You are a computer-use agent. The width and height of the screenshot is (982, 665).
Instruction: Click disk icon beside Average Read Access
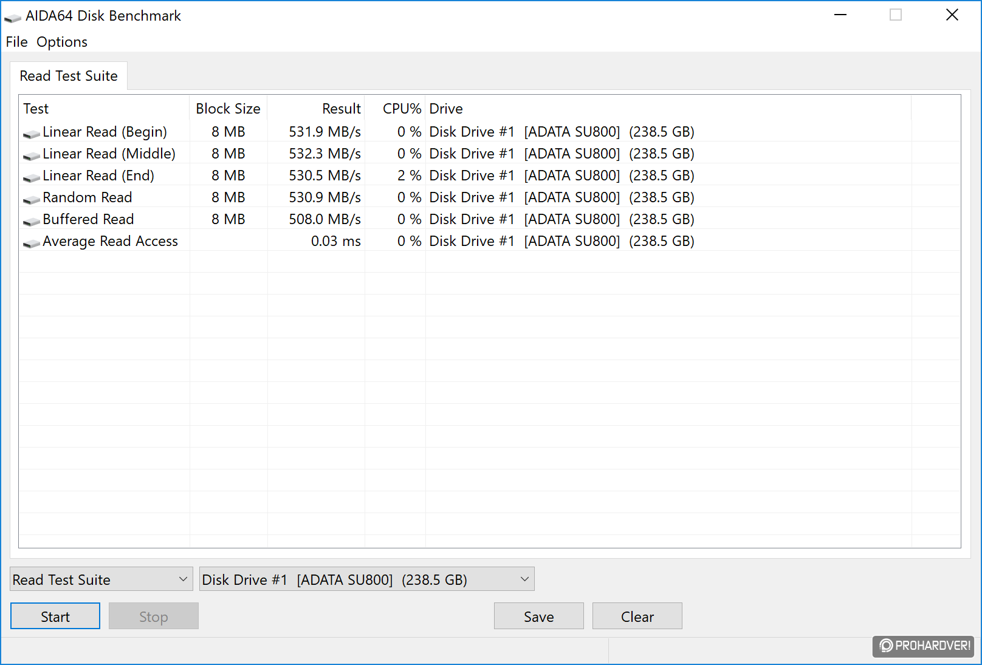[32, 243]
